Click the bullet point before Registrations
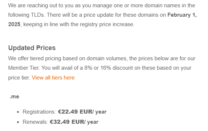208x131 pixels. (x=18, y=112)
